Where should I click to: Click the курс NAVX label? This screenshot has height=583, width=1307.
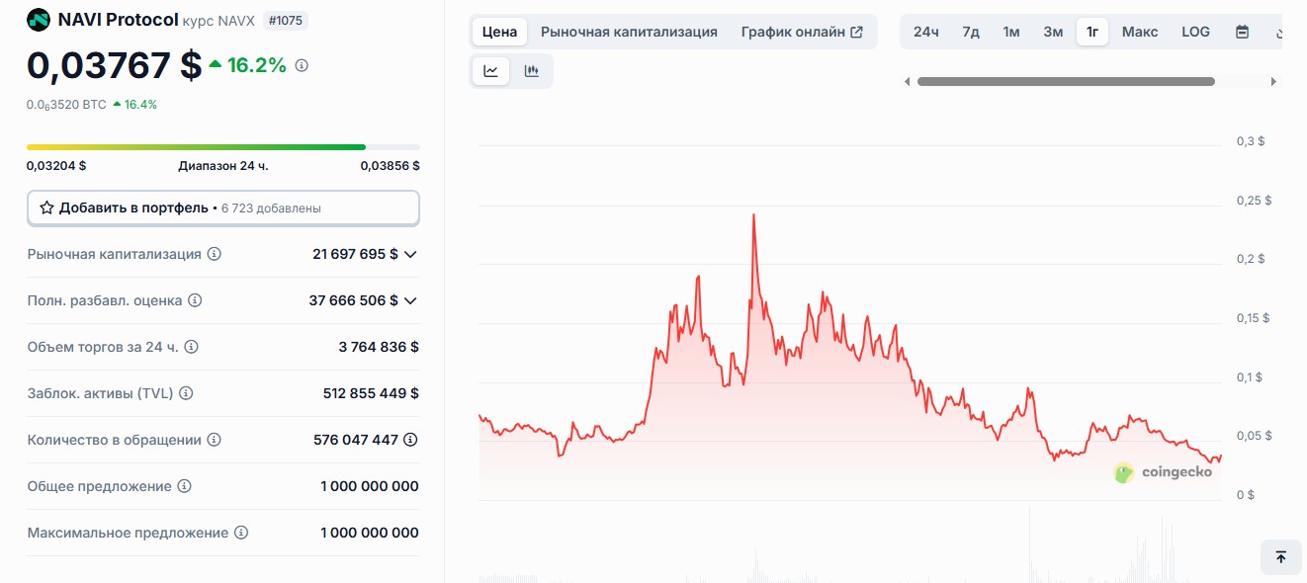218,20
